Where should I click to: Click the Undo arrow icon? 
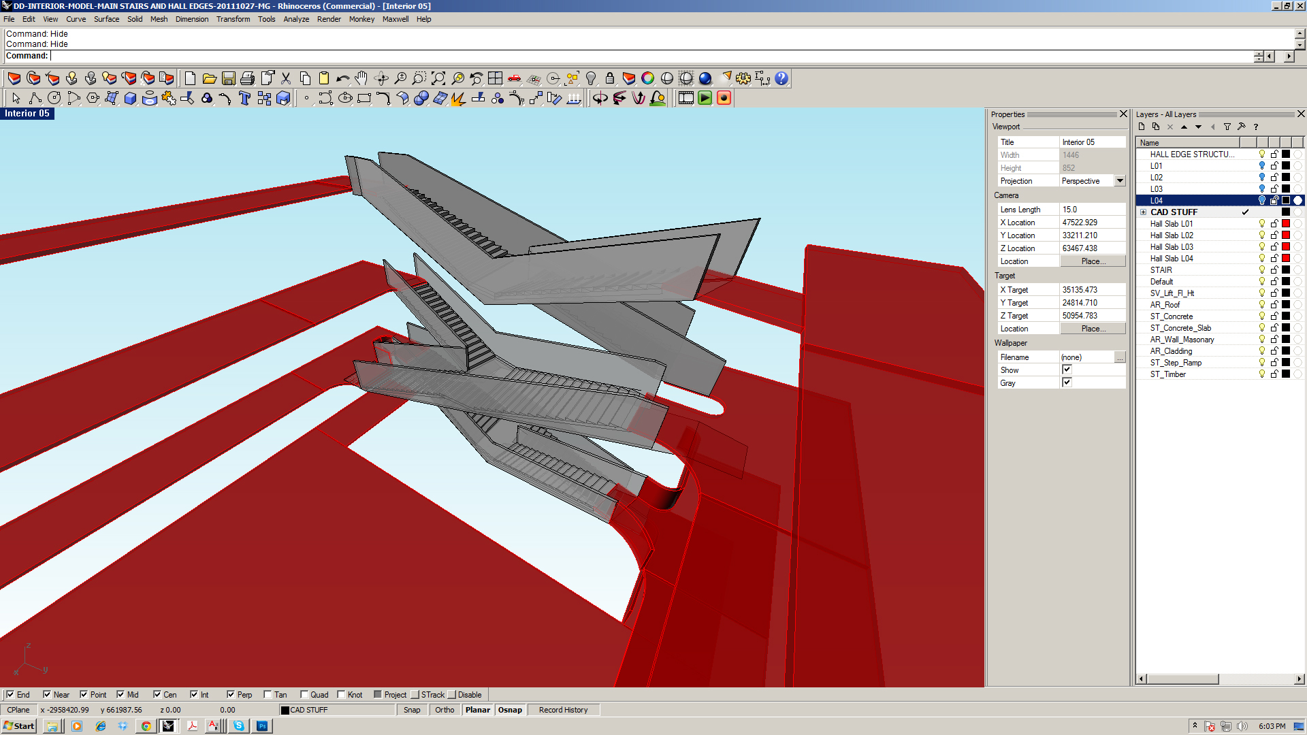point(343,78)
